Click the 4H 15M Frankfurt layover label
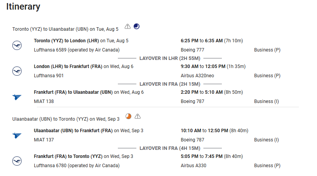 [x=169, y=148]
